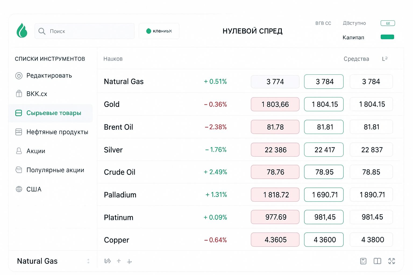Toggle the outlined switch beside Двступно
Viewport: 413px width, 275px height.
387,23
